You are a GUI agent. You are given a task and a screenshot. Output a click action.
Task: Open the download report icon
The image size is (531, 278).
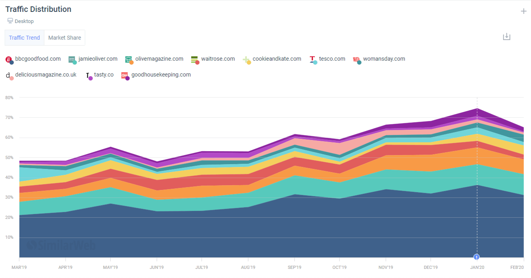click(506, 36)
